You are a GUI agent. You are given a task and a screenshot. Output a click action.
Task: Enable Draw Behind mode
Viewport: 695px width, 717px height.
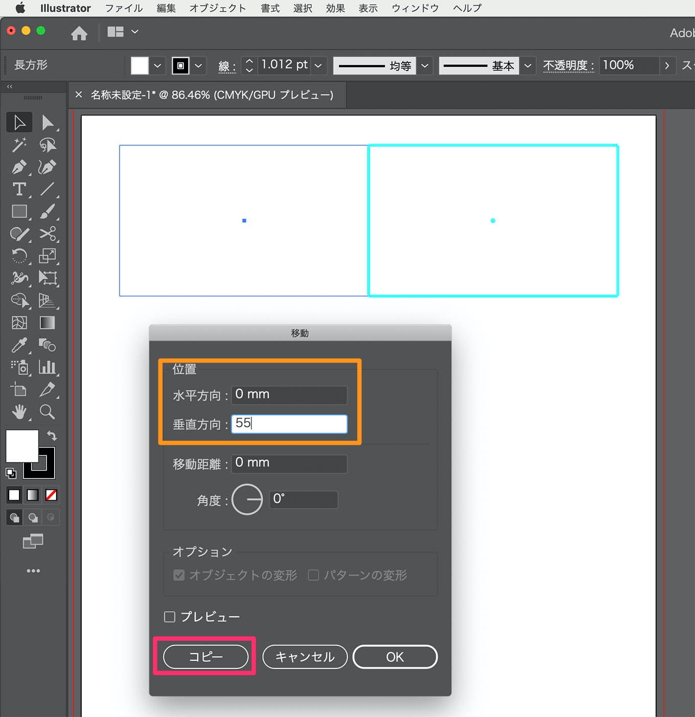click(33, 518)
